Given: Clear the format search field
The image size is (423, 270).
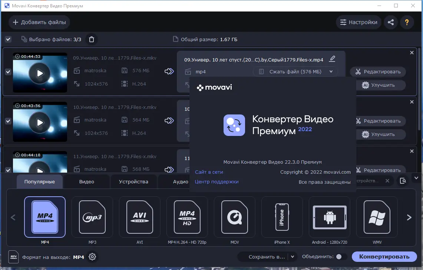Looking at the screenshot, I should coord(387,181).
